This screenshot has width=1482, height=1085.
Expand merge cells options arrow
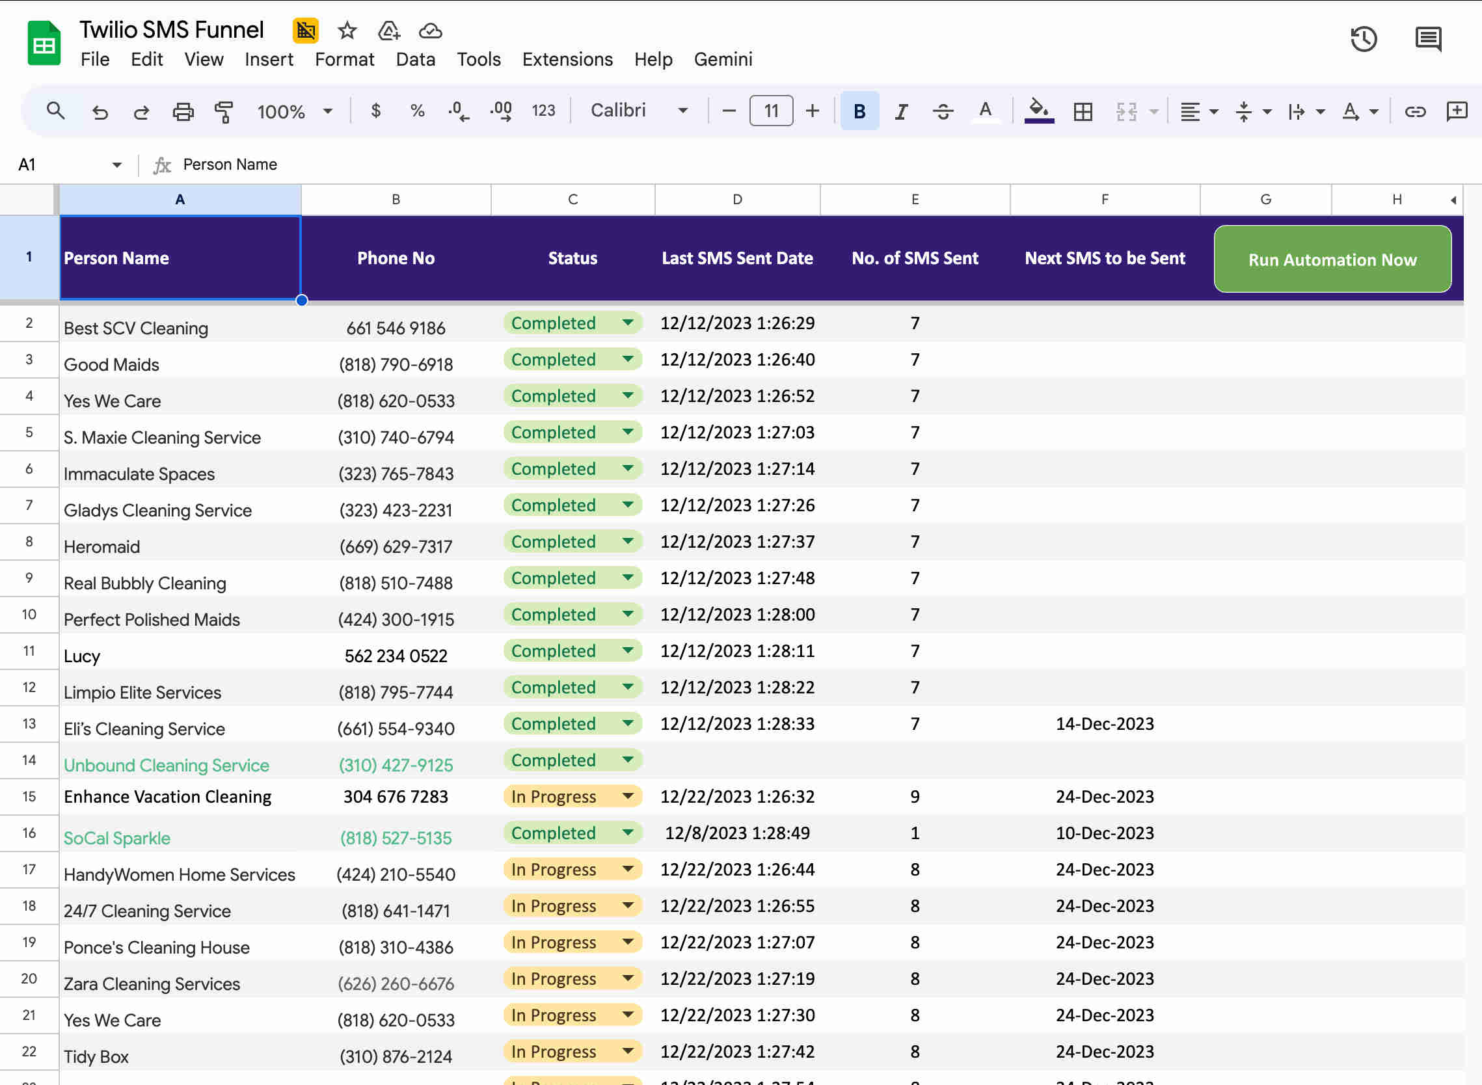1153,112
